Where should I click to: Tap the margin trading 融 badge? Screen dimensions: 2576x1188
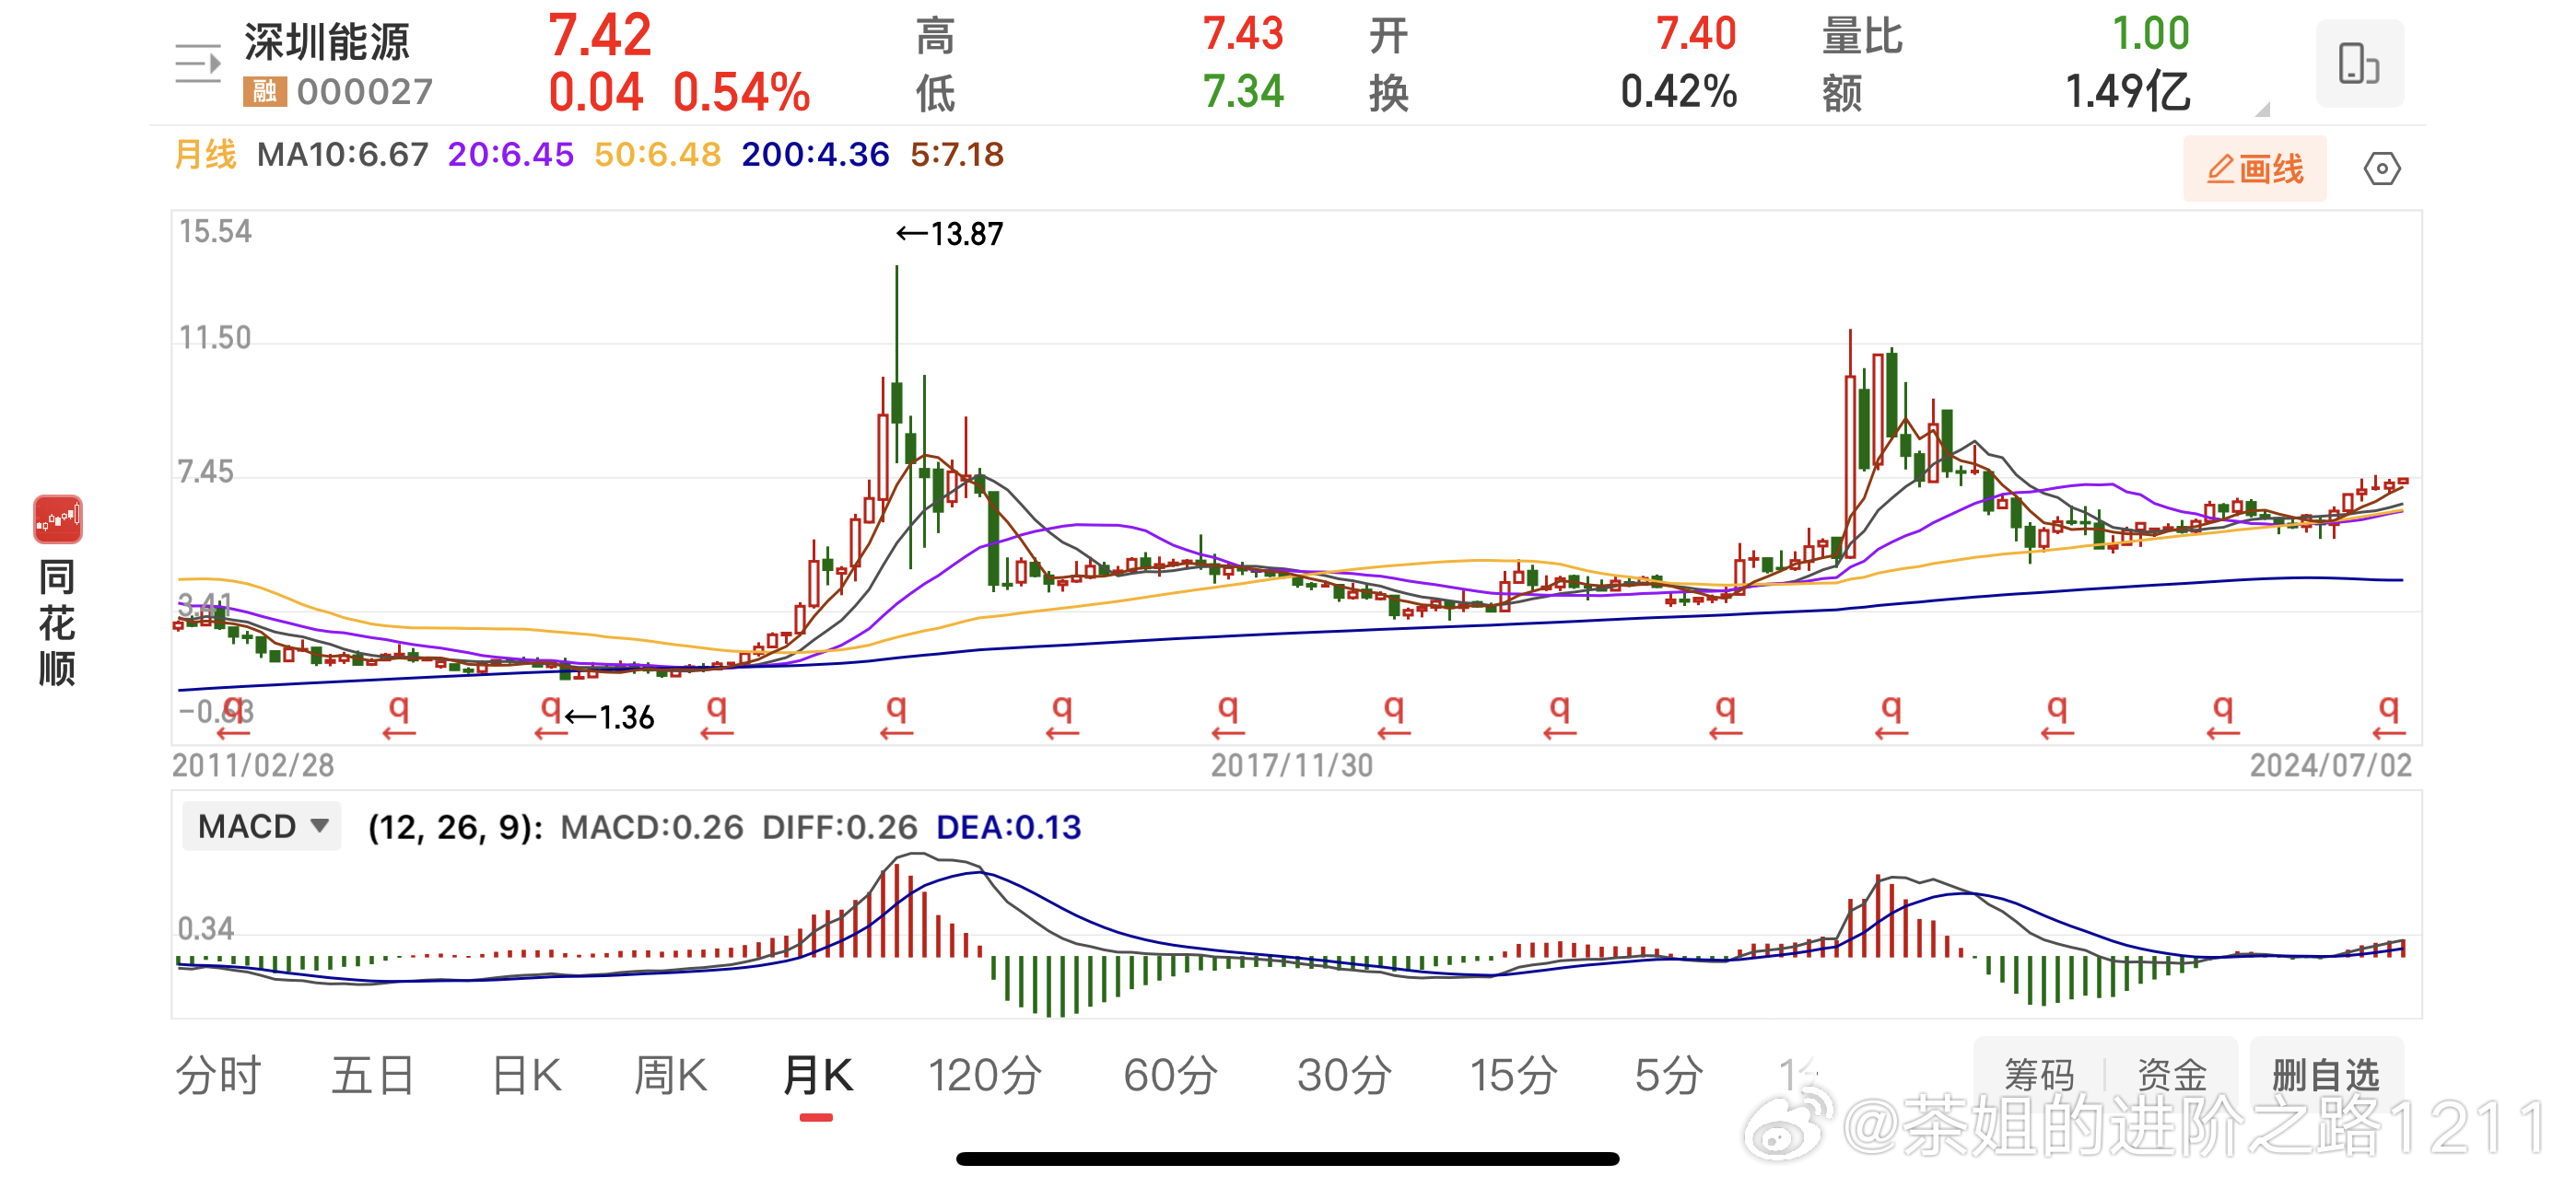point(264,92)
